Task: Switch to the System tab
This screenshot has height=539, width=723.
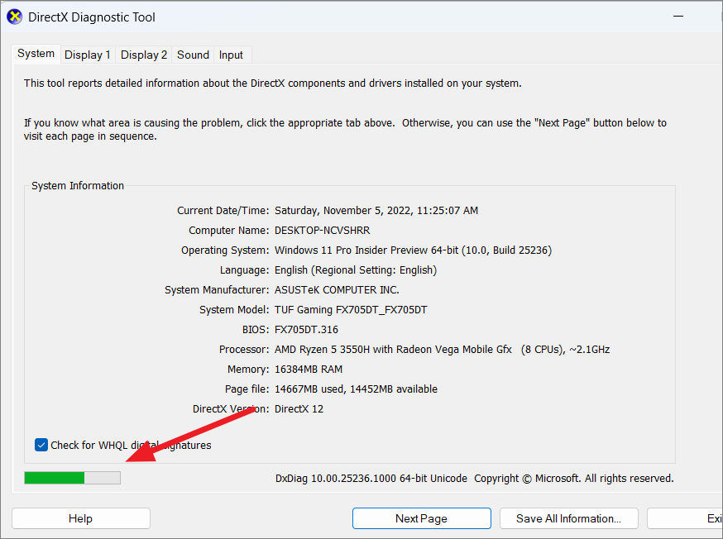Action: (x=36, y=54)
